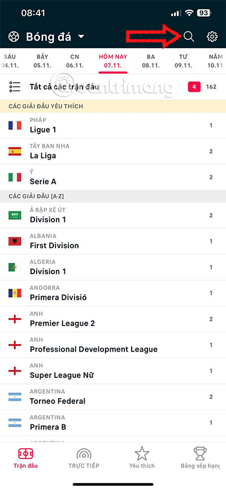The height and width of the screenshot is (490, 226).
Task: Open Yêu thích star tab
Action: (x=142, y=453)
